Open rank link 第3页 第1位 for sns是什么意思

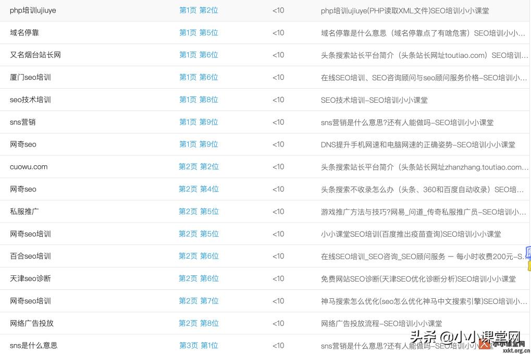click(x=199, y=346)
